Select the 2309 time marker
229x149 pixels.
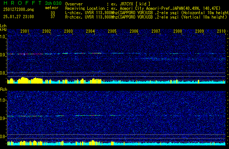200,31
